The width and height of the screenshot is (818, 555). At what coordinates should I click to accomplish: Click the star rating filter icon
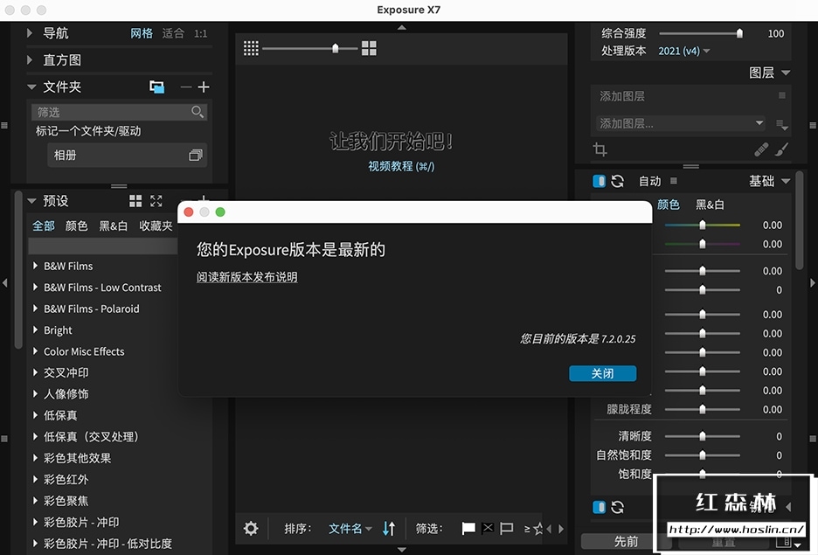coord(537,529)
